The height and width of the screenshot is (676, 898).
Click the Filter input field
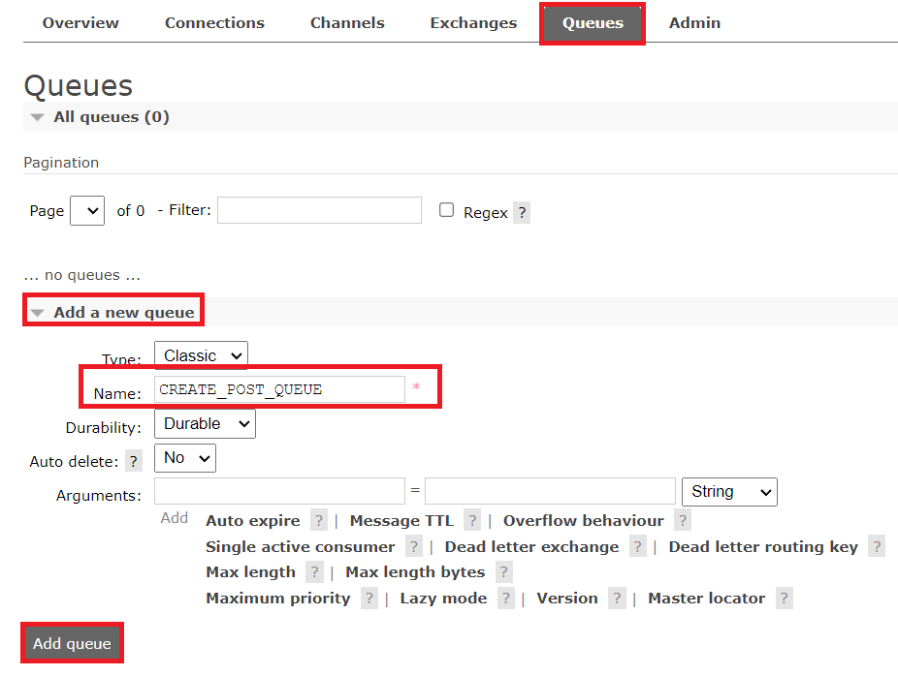320,210
